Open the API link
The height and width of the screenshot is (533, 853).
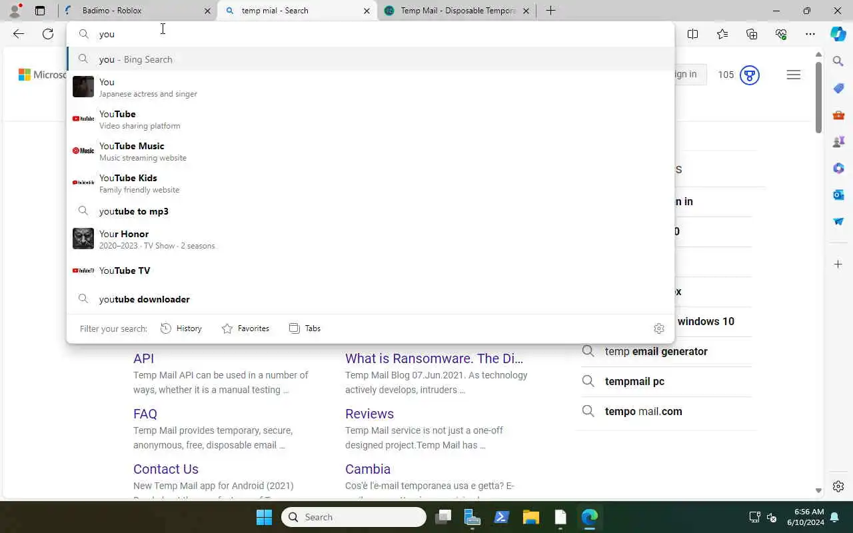tap(144, 358)
